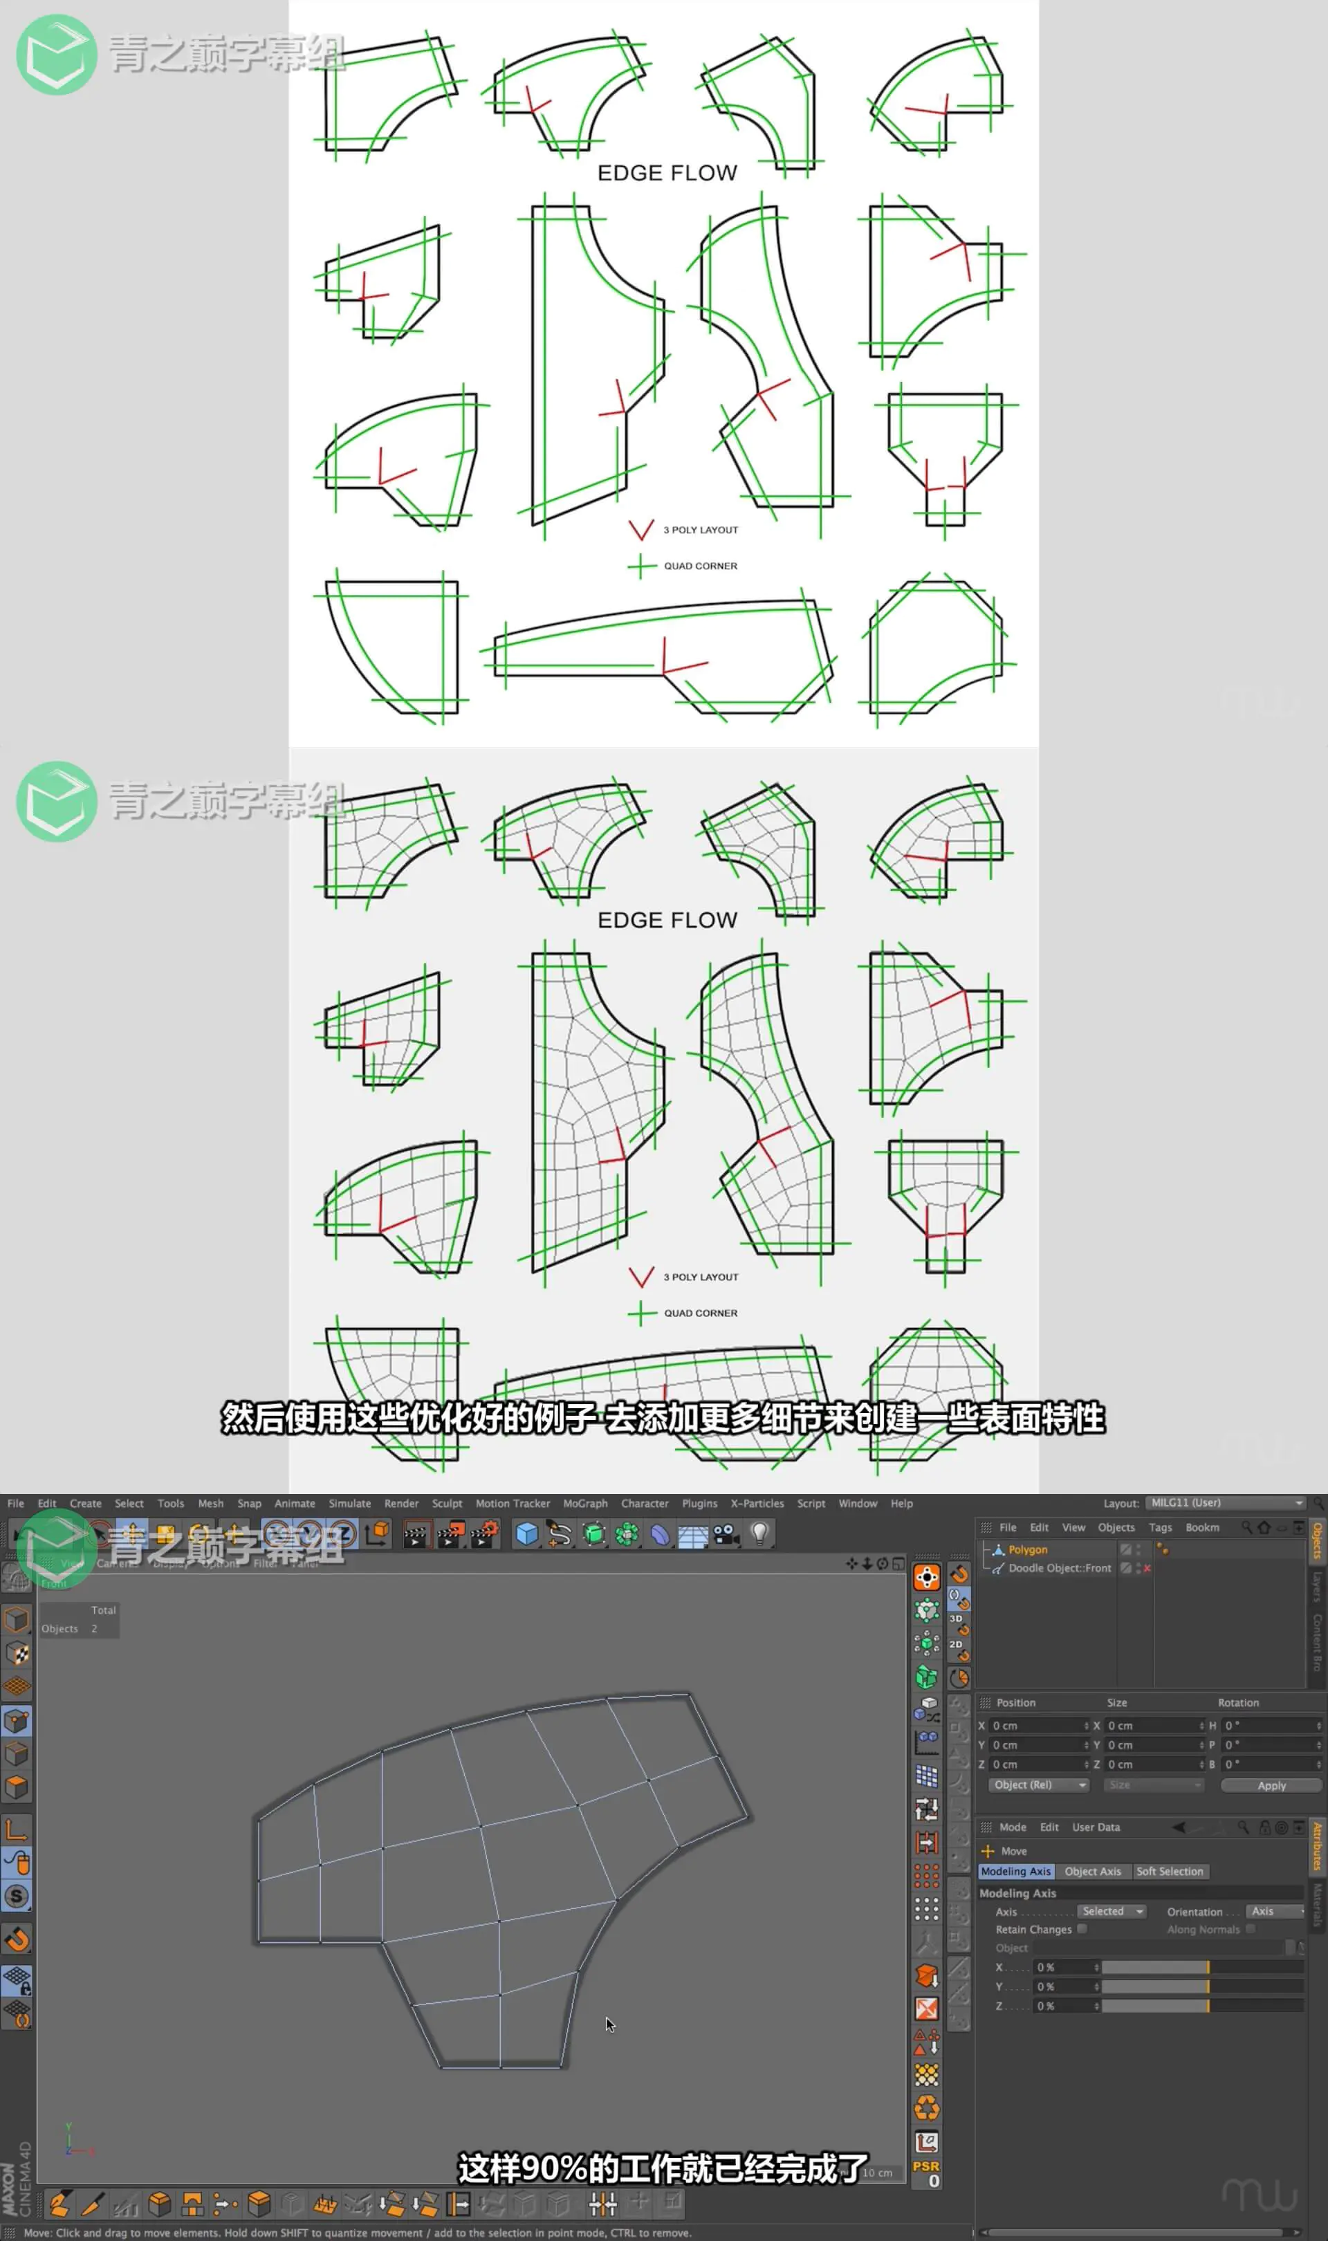Open the Layout MILG11 (User) dropdown
Image resolution: width=1328 pixels, height=2241 pixels.
[1226, 1503]
